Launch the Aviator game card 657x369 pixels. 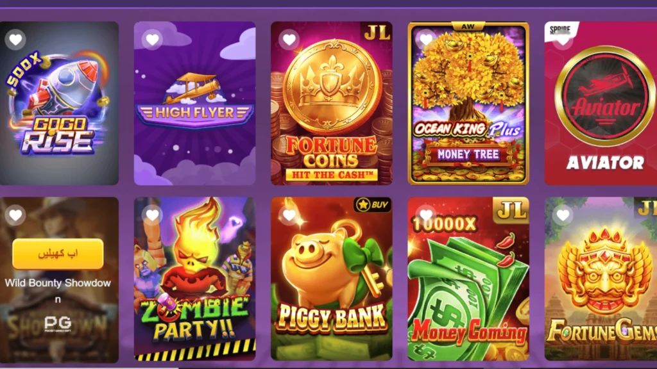click(x=601, y=103)
